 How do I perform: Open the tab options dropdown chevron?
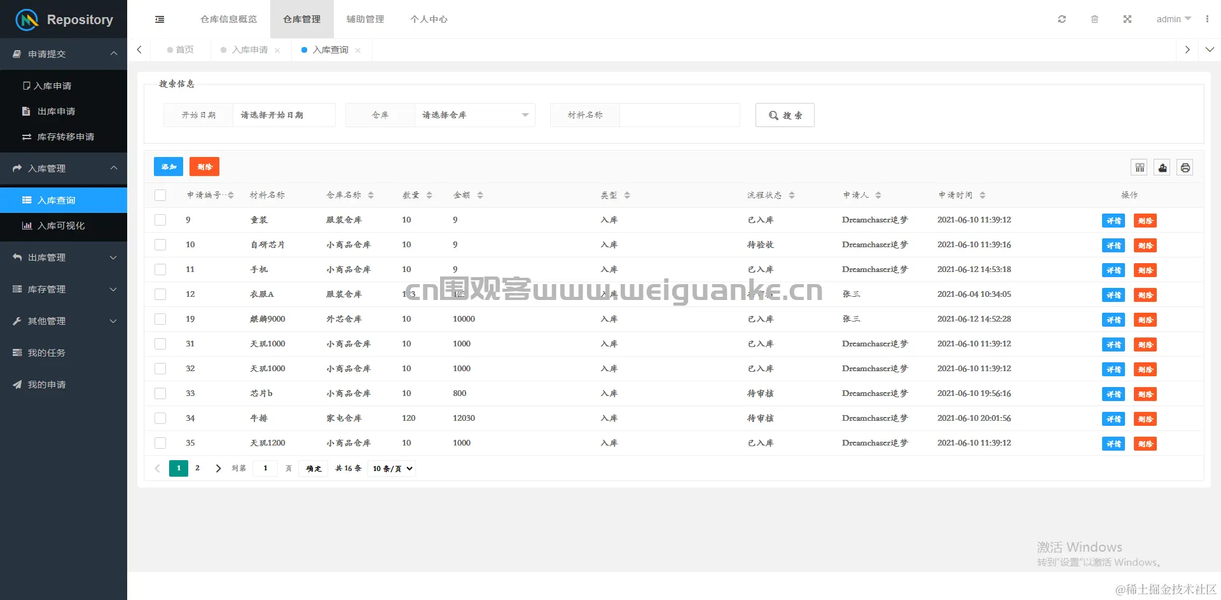click(1210, 50)
